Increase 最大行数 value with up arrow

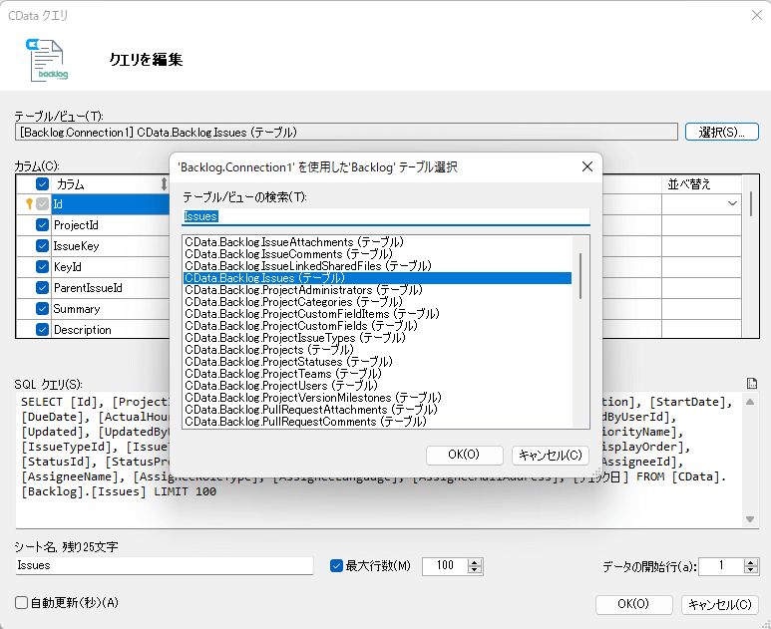[x=475, y=562]
